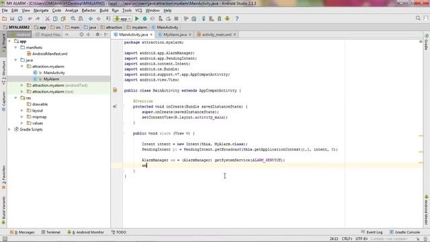
Task: Click the navigate Forward arrow
Action: pyautogui.click(x=99, y=19)
